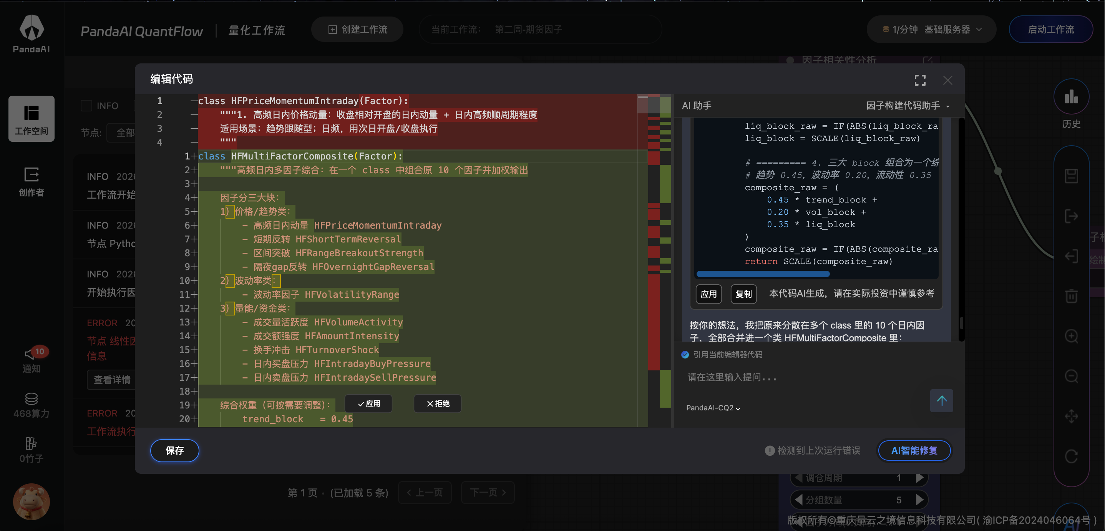
Task: Click the send arrow button in AI chat
Action: [941, 401]
